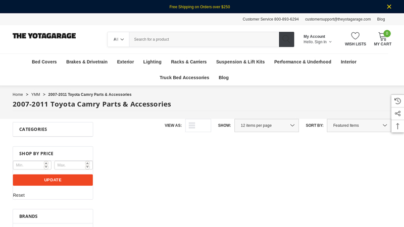Open Exterior menu
This screenshot has width=404, height=227.
(125, 62)
